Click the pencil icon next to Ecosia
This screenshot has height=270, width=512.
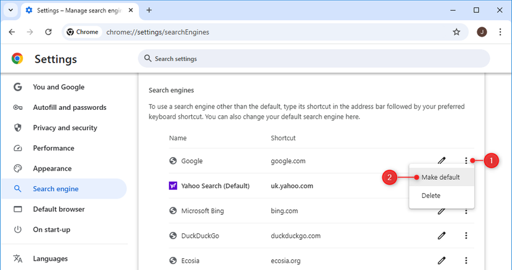click(x=442, y=261)
